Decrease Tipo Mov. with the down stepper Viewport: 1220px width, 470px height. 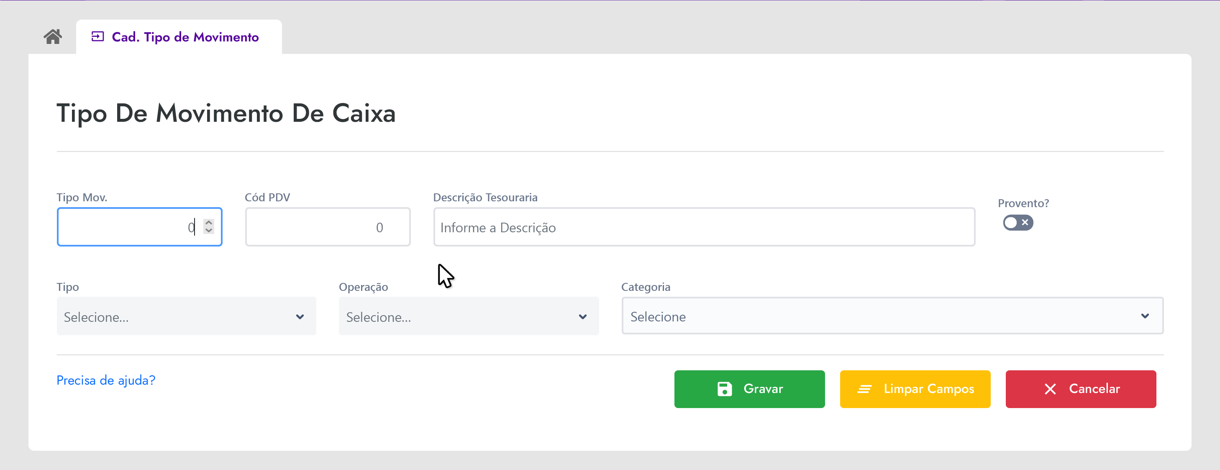(x=208, y=230)
